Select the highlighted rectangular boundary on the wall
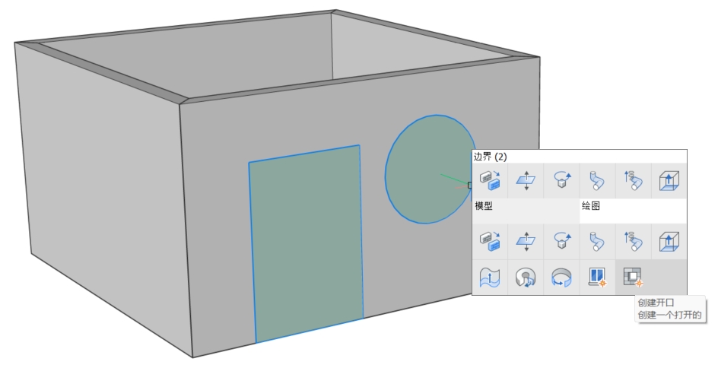The image size is (718, 368). pos(307,243)
